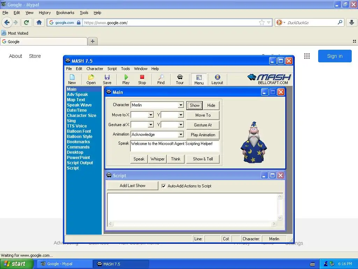The image size is (358, 269).
Task: Open the Move to Y dropdown
Action: [181, 115]
